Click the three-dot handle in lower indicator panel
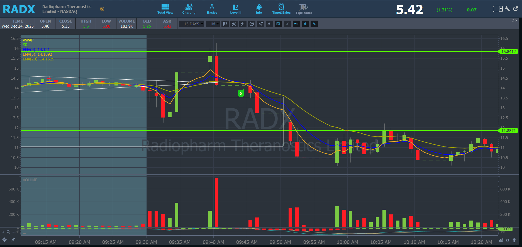This screenshot has height=247, width=522. (x=24, y=233)
